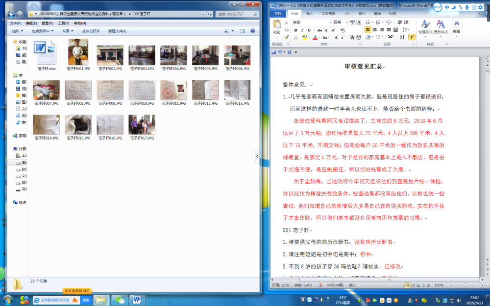The width and height of the screenshot is (490, 306).
Task: Click the Change Styles icon in Word
Action: (x=441, y=24)
